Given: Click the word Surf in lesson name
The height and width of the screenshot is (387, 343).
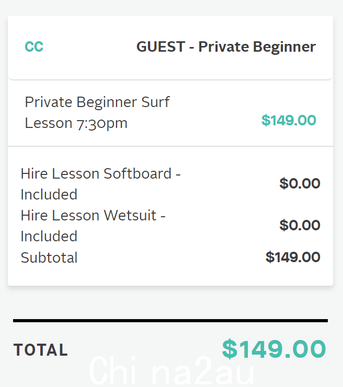Looking at the screenshot, I should tap(155, 102).
